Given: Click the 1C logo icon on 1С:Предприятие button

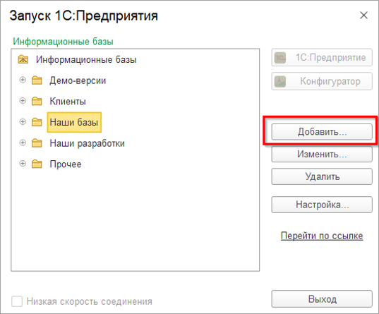Looking at the screenshot, I should click(280, 58).
